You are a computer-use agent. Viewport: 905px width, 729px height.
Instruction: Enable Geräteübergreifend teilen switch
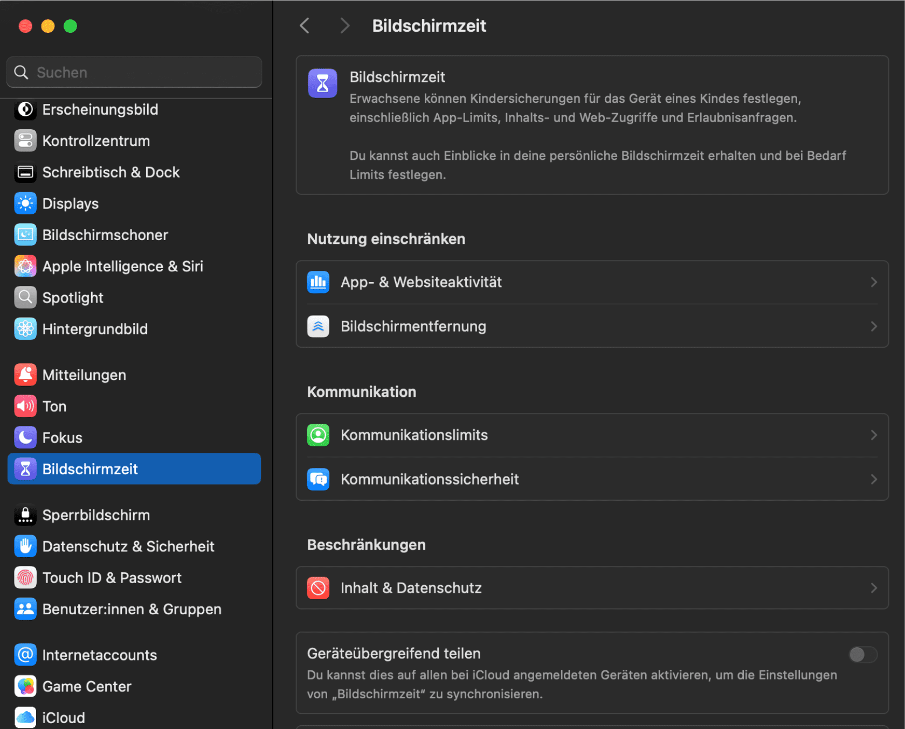862,654
